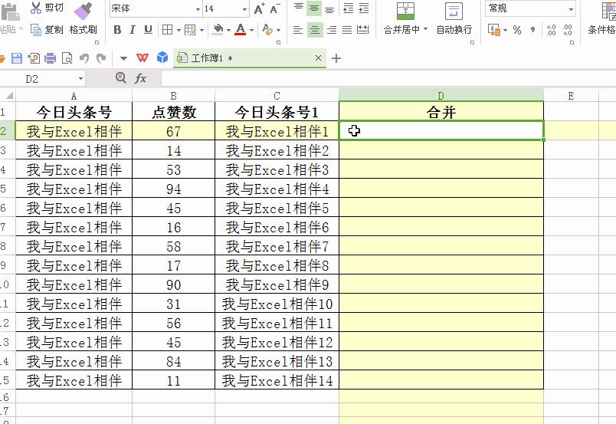Select column D header
The height and width of the screenshot is (424, 616).
[x=441, y=96]
